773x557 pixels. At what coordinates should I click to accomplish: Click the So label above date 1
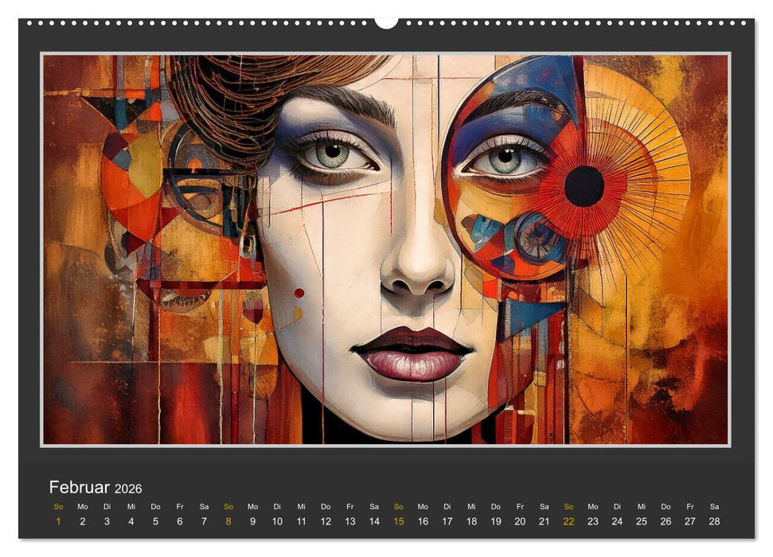58,506
